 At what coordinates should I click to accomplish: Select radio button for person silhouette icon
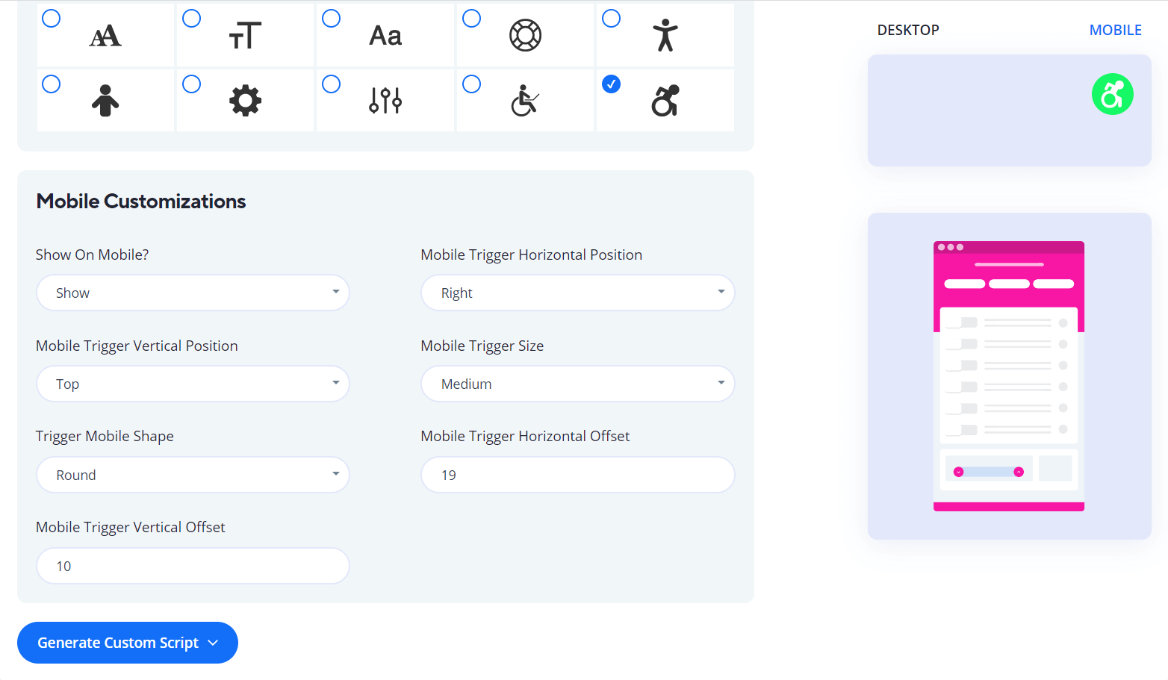(52, 84)
